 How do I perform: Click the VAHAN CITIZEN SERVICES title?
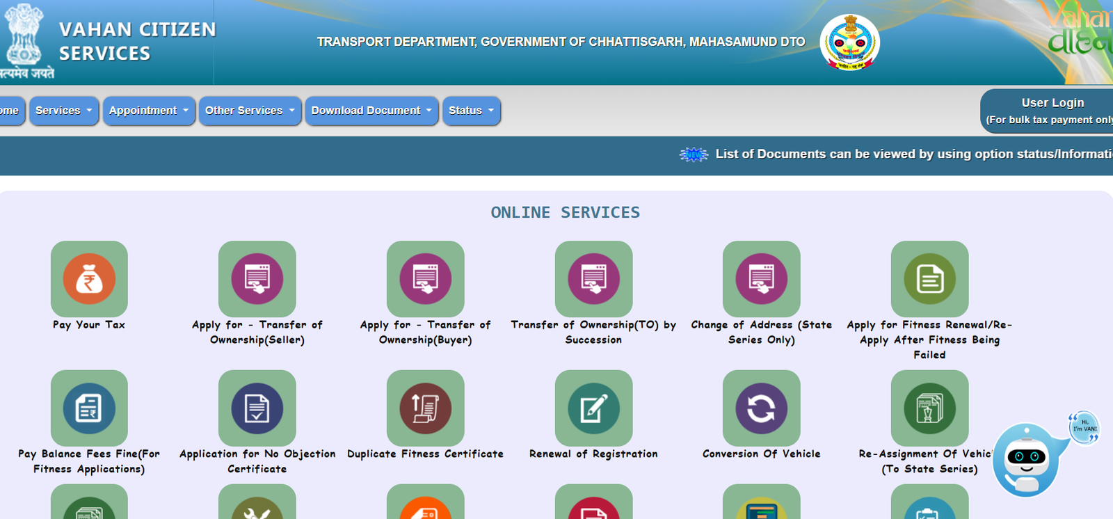138,41
